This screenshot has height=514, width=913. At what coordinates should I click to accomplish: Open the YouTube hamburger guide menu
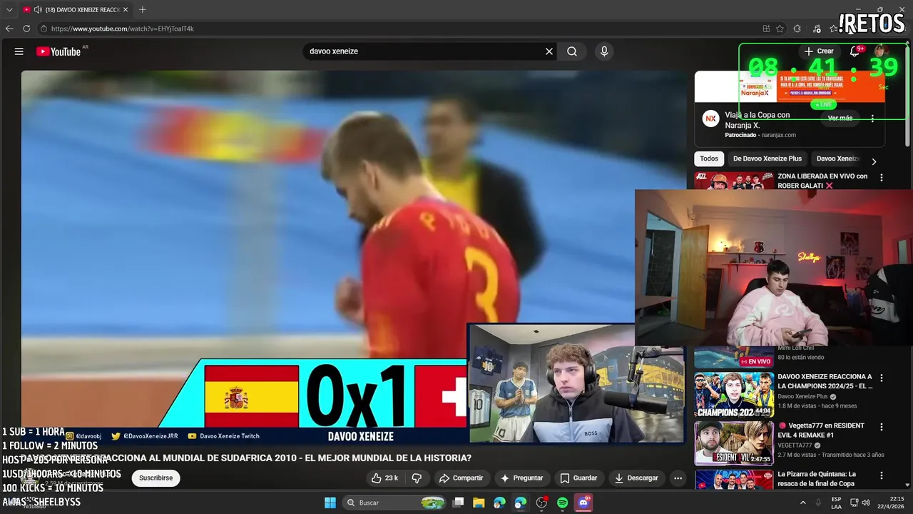click(19, 51)
